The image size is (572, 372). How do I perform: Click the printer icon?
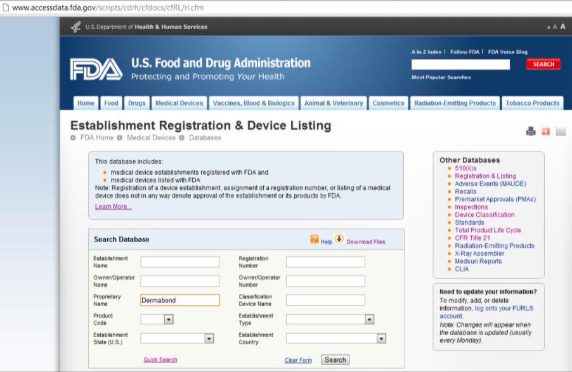531,132
